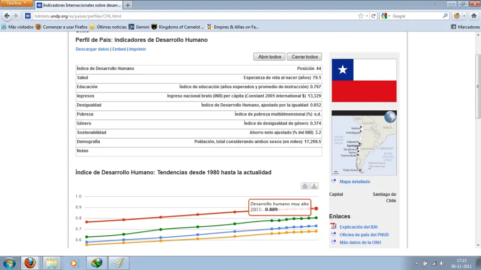
Task: Open the Kingdoms of Camelot bookmark
Action: (x=178, y=27)
